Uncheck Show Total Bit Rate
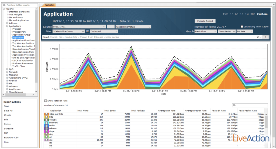 (x=45, y=101)
